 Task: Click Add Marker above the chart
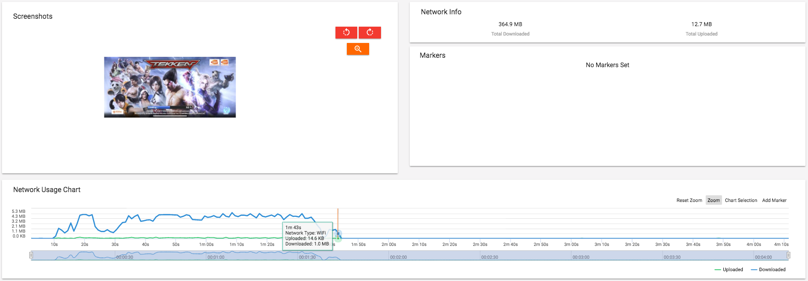774,201
